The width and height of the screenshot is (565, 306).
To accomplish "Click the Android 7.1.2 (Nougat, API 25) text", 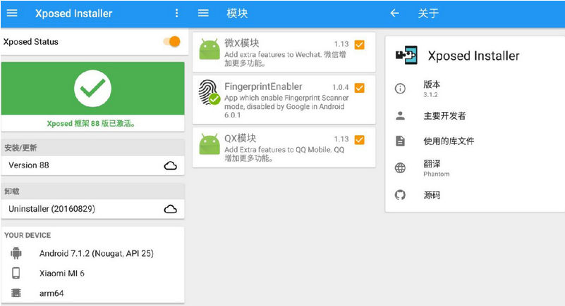I will click(x=97, y=253).
